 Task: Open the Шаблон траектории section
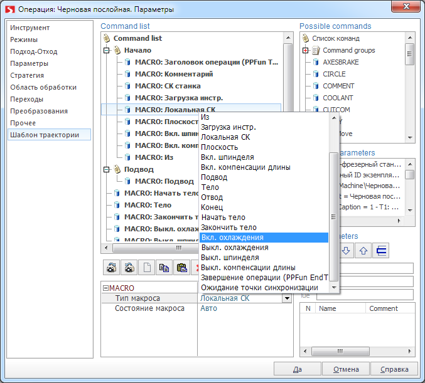tap(44, 135)
